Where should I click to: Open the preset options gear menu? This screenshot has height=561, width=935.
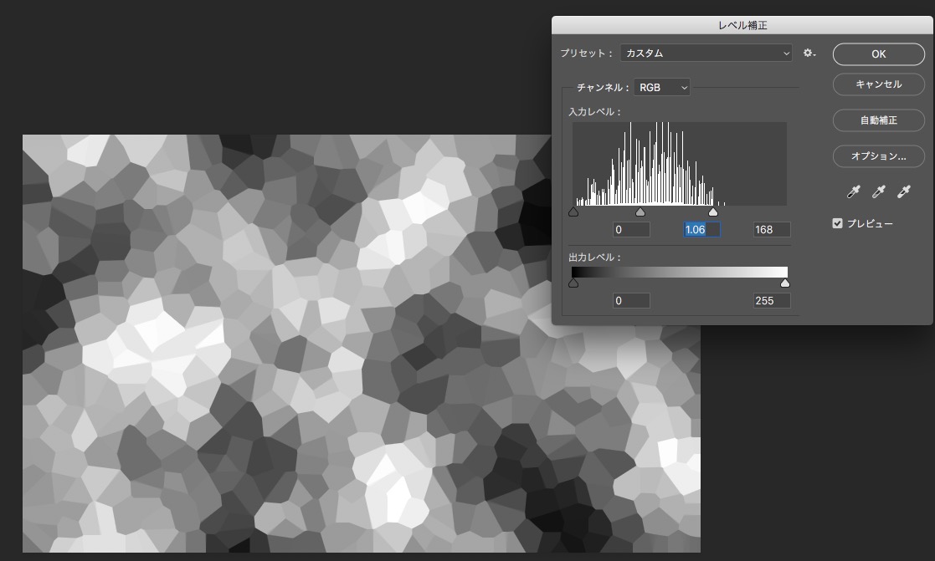coord(809,53)
